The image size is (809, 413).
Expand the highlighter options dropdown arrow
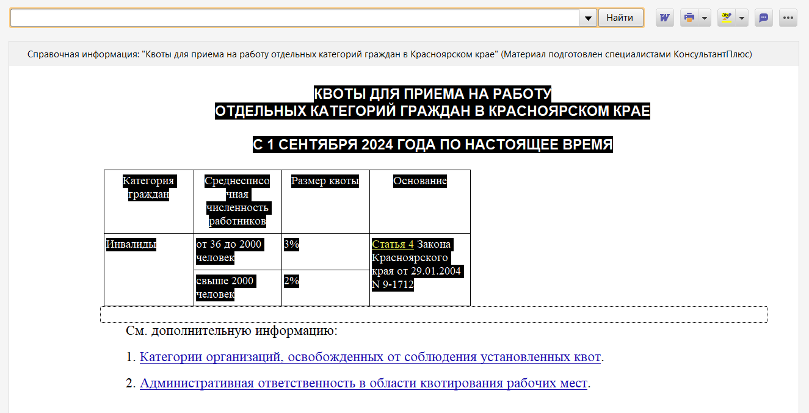click(742, 18)
